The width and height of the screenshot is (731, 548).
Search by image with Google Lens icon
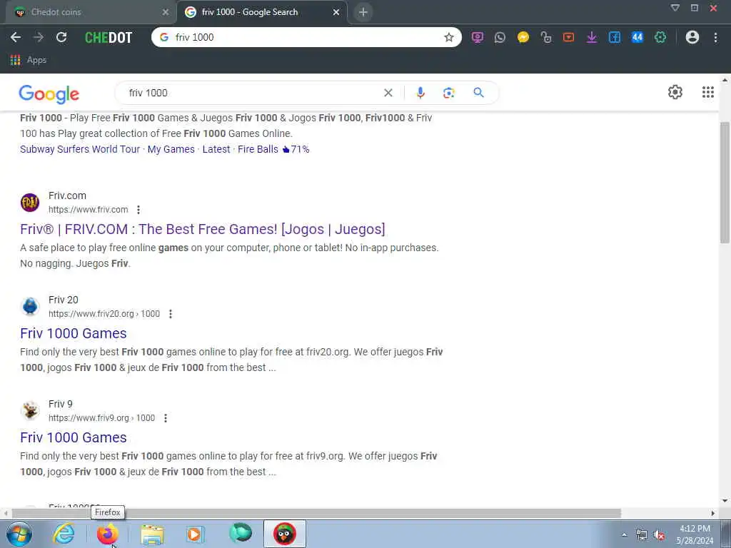pyautogui.click(x=448, y=93)
